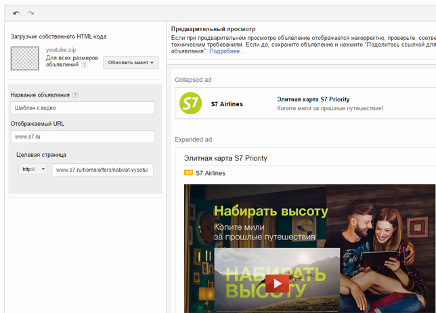Open the Обновить макет dropdown button
Screen dimensions: 436x313
(x=131, y=62)
